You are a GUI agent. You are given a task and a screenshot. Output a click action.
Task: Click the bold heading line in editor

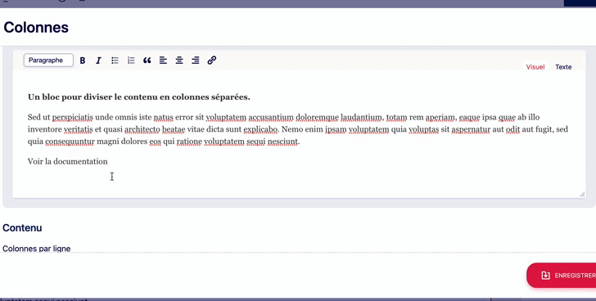(138, 97)
